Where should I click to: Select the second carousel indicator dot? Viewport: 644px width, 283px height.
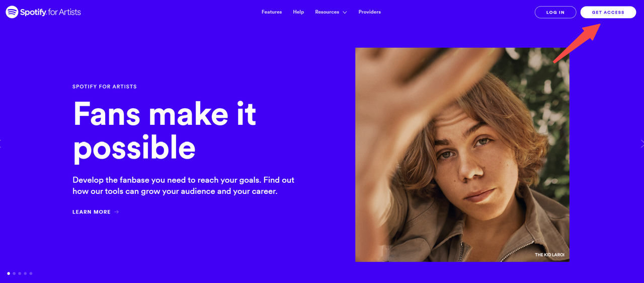(x=14, y=273)
